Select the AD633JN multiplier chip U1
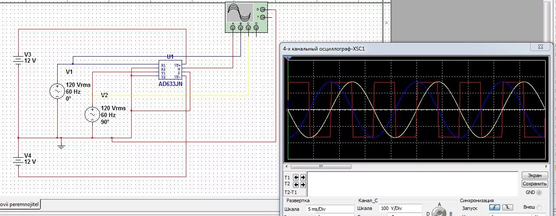556x216 pixels. pos(170,70)
